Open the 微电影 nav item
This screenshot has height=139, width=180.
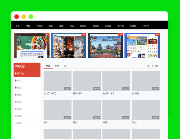(96, 26)
